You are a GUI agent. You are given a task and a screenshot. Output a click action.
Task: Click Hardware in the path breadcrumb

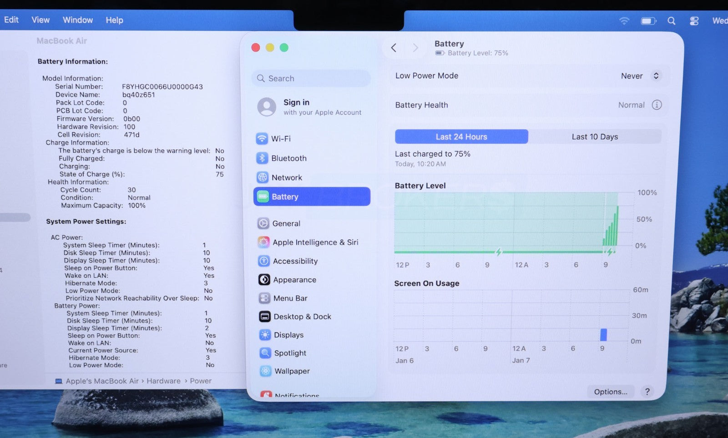click(163, 381)
